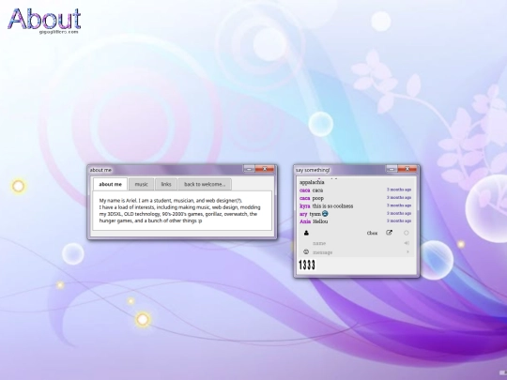This screenshot has height=380, width=507.
Task: Open the "about me" tab
Action: (110, 184)
